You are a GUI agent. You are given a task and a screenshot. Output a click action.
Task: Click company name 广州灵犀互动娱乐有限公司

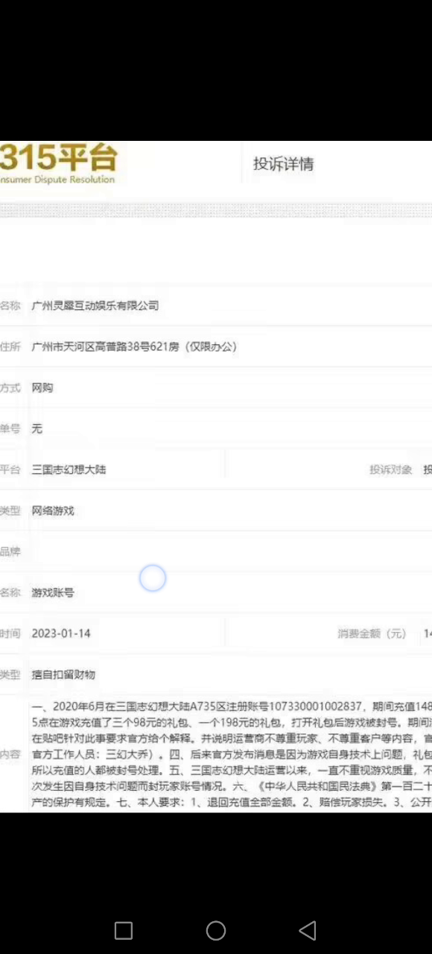(x=95, y=306)
